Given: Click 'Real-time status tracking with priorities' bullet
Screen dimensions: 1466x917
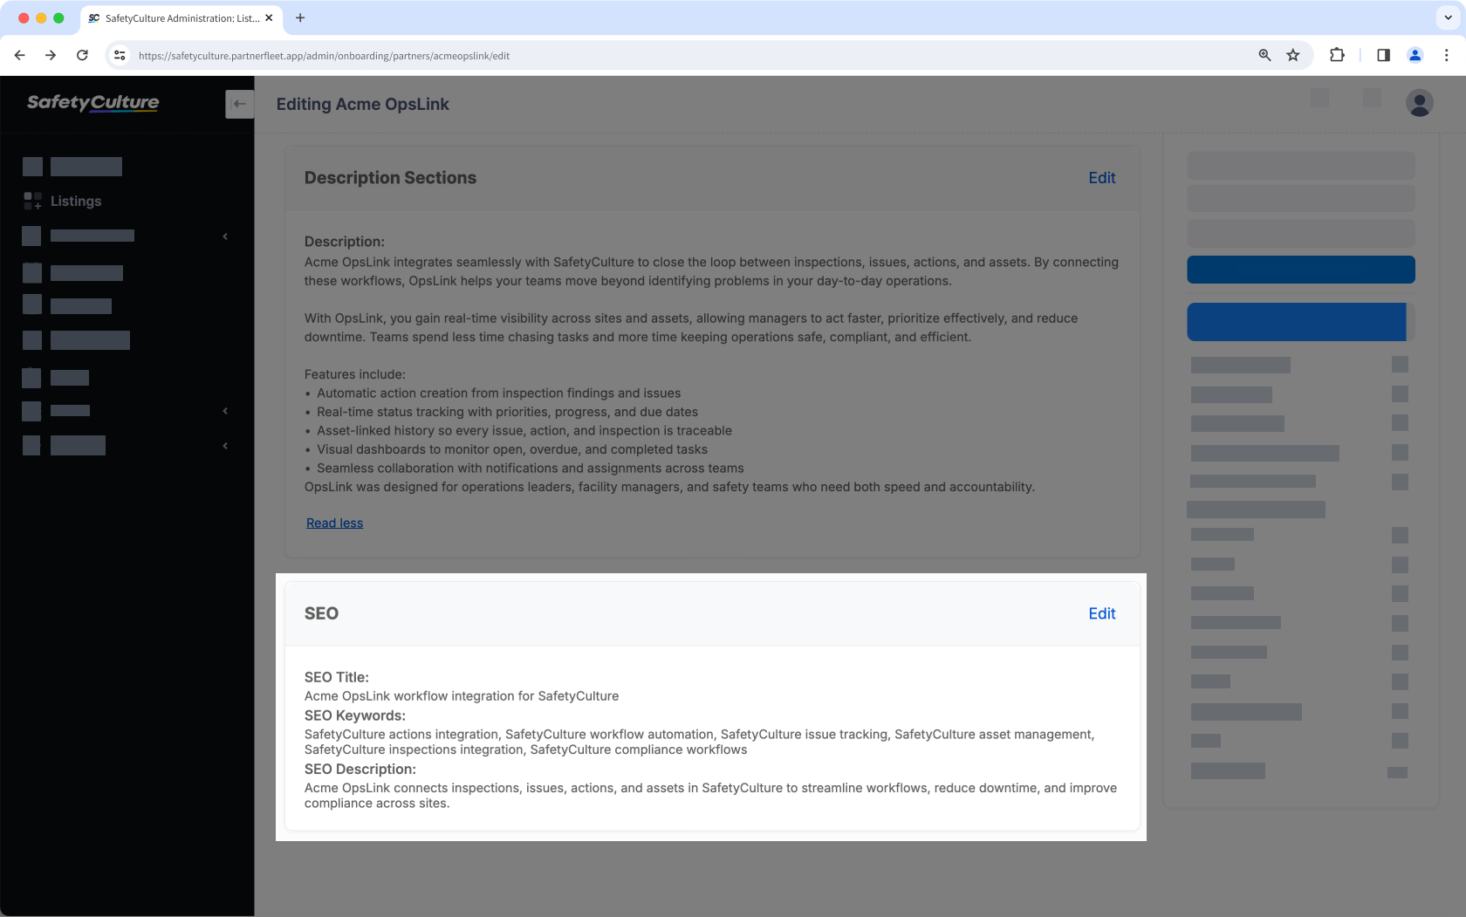Looking at the screenshot, I should pyautogui.click(x=507, y=412).
